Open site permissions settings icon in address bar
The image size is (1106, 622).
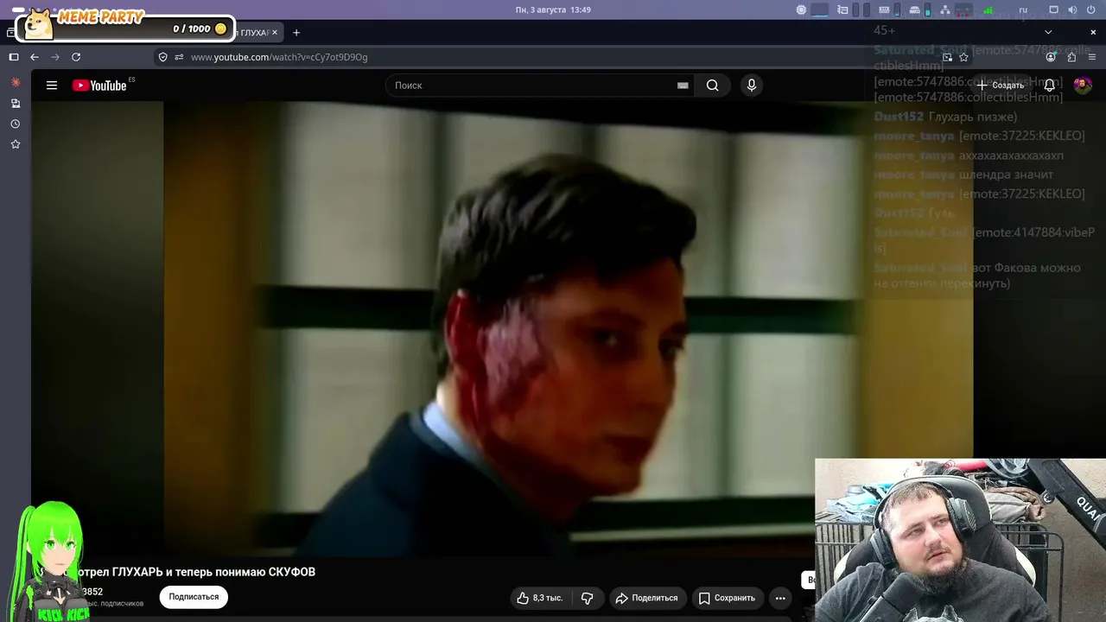click(x=179, y=57)
